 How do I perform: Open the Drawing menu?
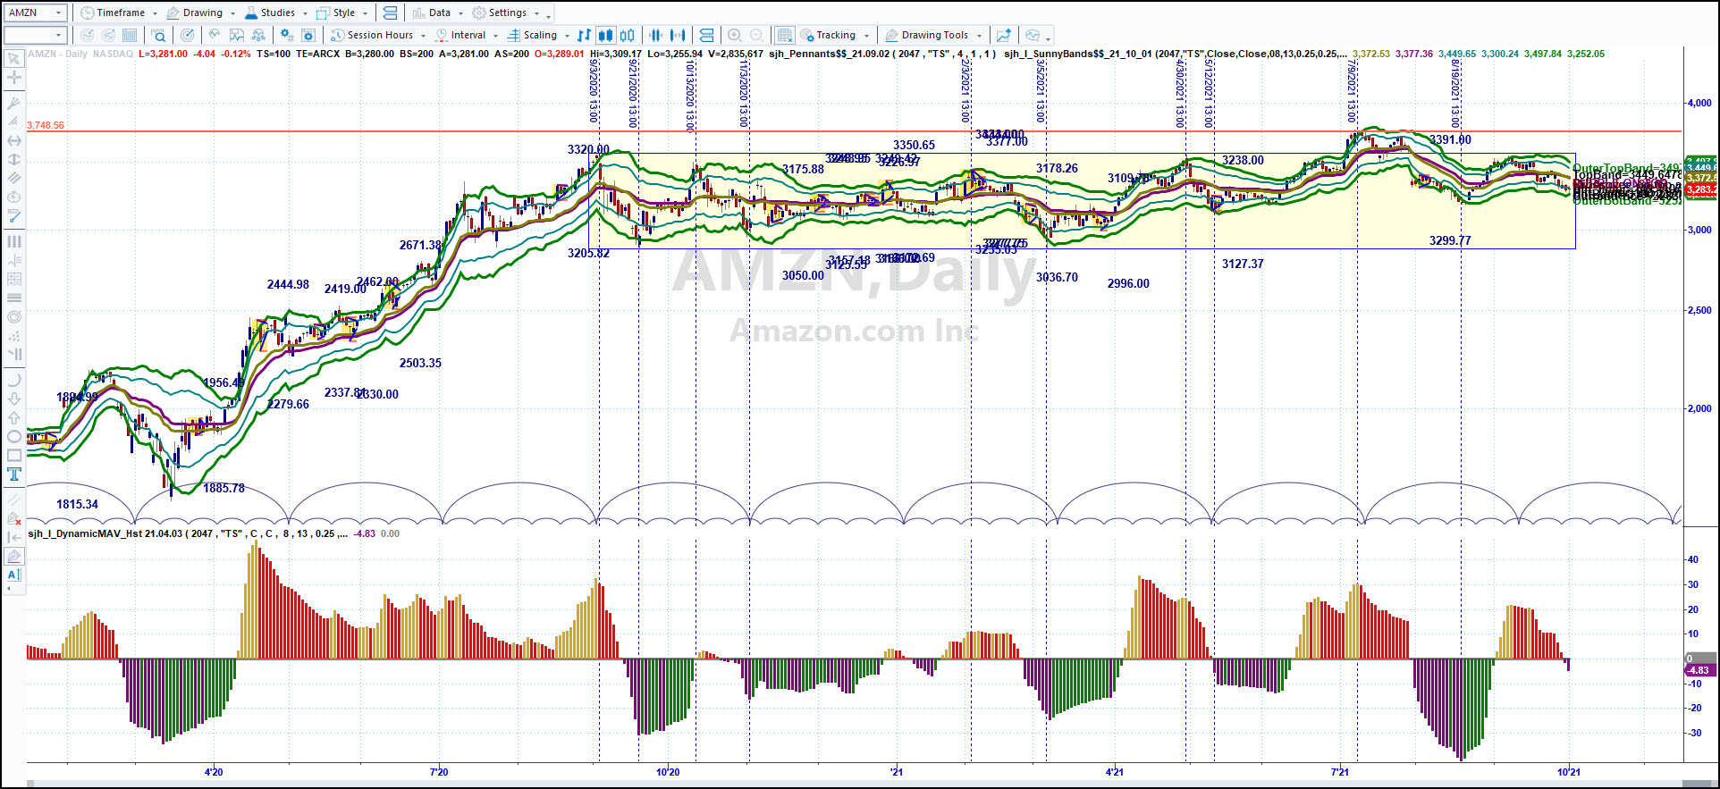click(x=201, y=13)
